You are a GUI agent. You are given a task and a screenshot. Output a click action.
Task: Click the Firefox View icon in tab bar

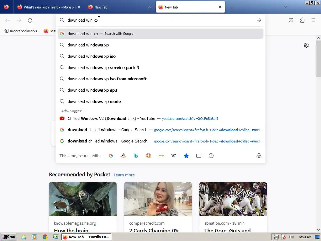[x=6, y=7]
